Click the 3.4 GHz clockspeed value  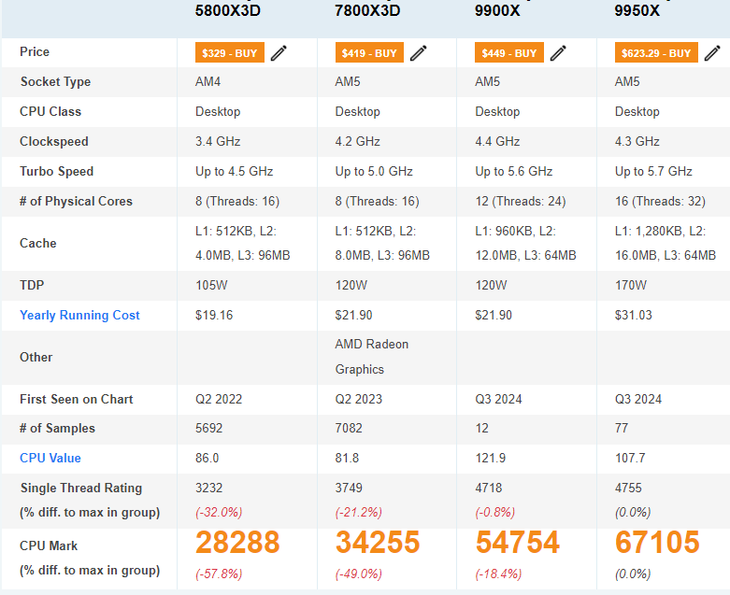(x=218, y=141)
